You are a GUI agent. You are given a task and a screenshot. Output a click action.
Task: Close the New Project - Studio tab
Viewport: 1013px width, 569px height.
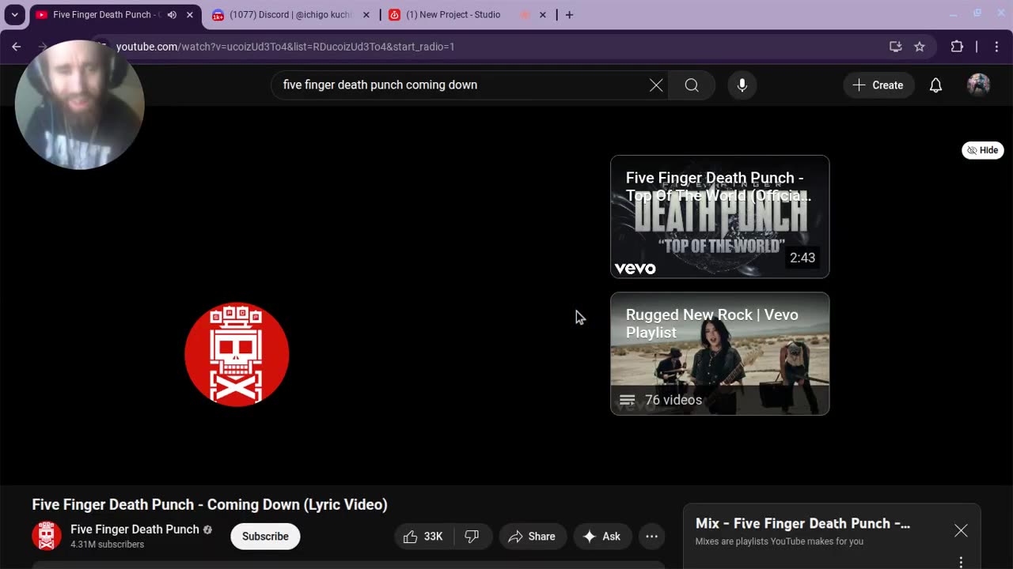click(x=542, y=14)
